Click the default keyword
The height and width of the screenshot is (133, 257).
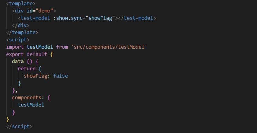coord(37,54)
